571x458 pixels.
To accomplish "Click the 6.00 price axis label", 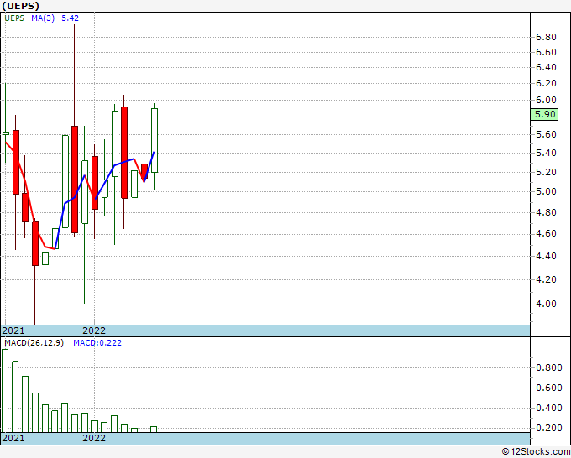I will 546,100.
